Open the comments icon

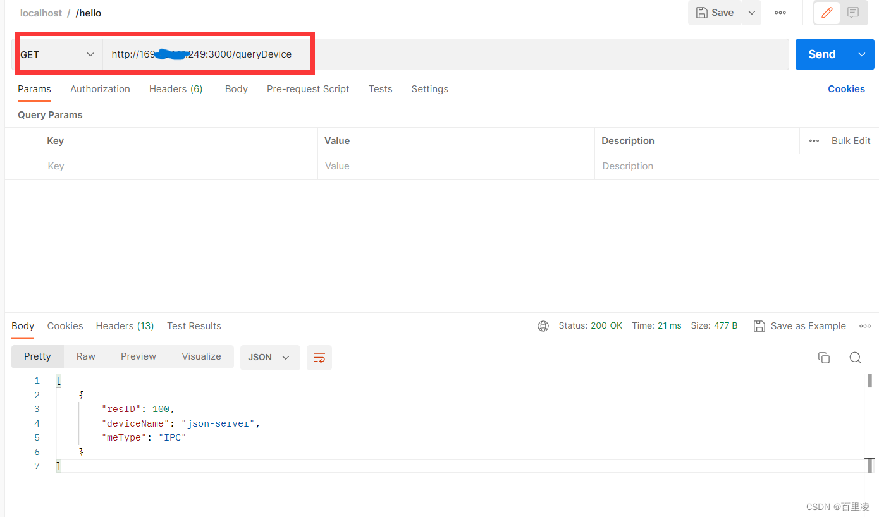click(x=853, y=13)
